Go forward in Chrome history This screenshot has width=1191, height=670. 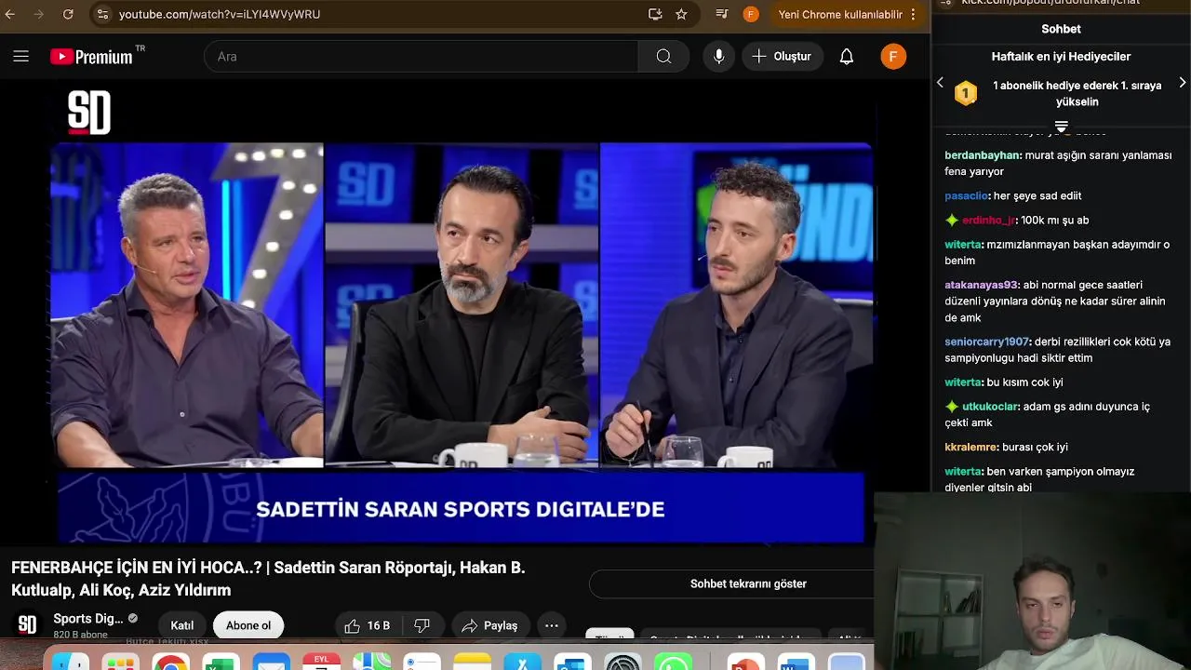(x=39, y=14)
